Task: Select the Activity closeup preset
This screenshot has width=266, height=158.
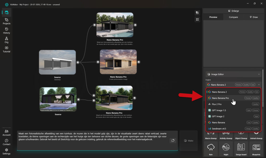Action: point(226,136)
